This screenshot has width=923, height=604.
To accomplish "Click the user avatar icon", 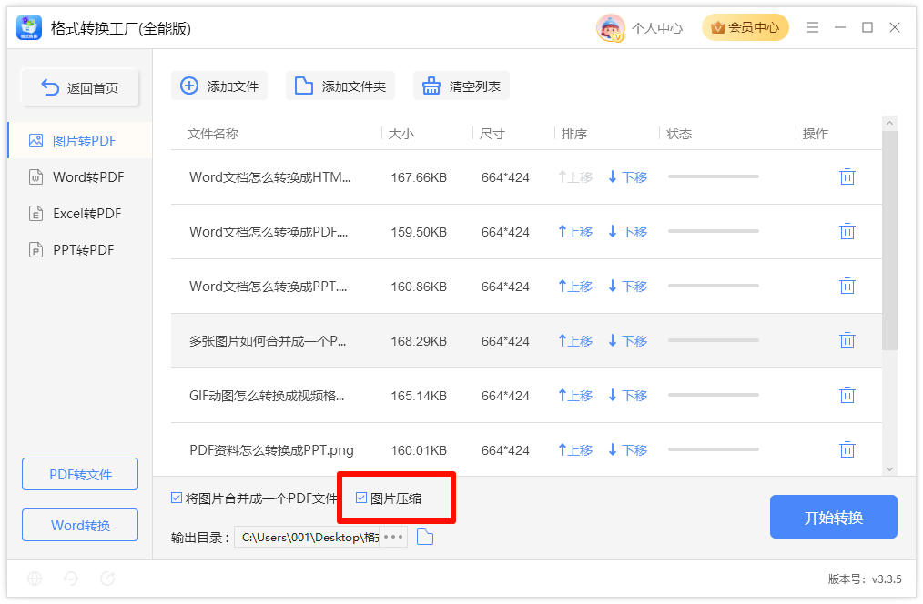I will 611,27.
